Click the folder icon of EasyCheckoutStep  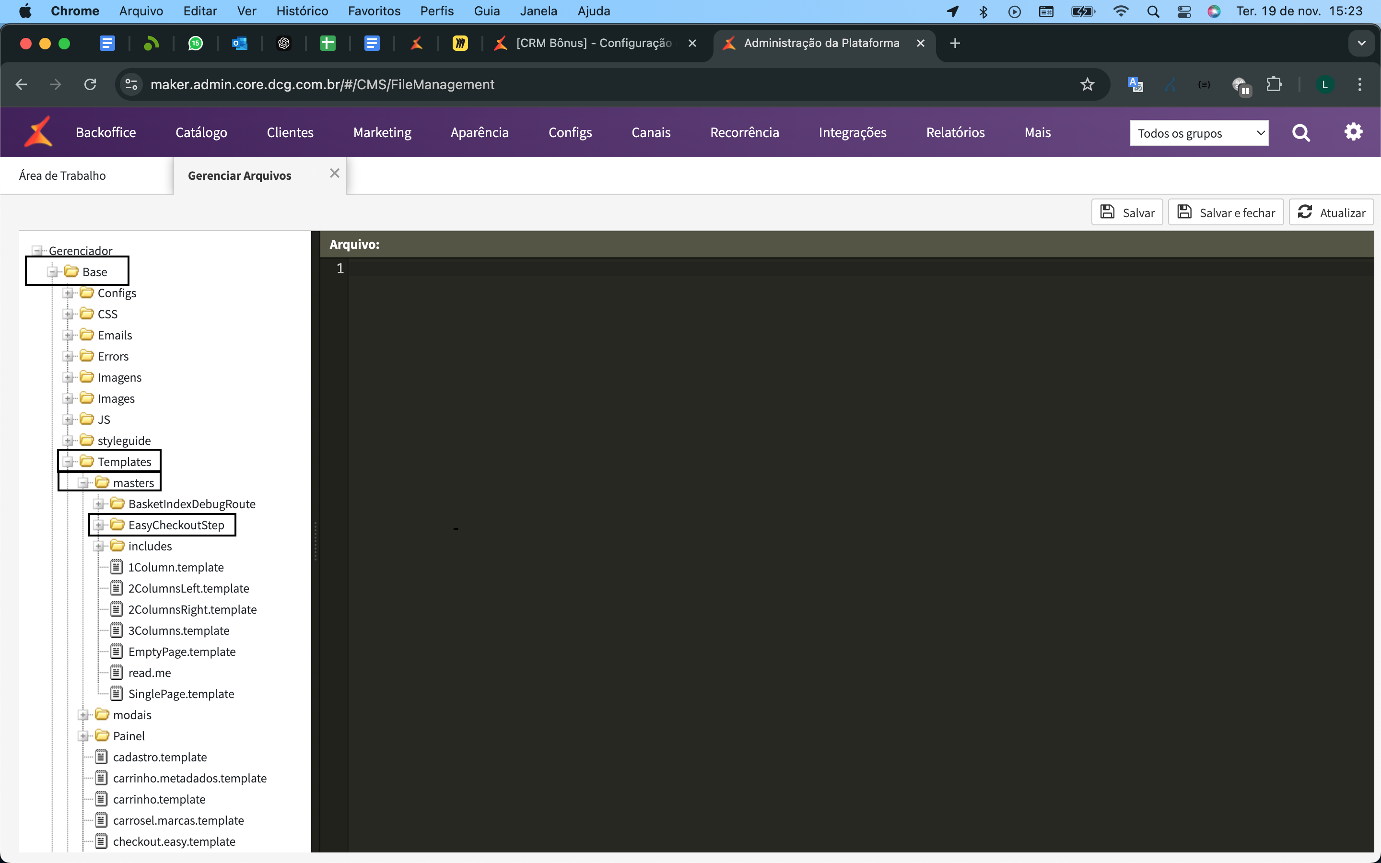[x=117, y=525]
